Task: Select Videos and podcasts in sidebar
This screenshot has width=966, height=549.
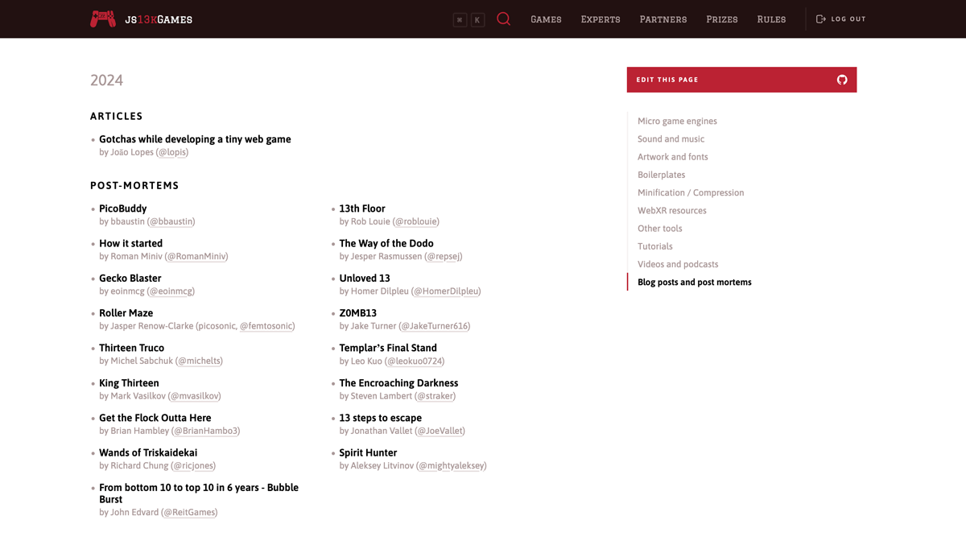Action: coord(678,264)
